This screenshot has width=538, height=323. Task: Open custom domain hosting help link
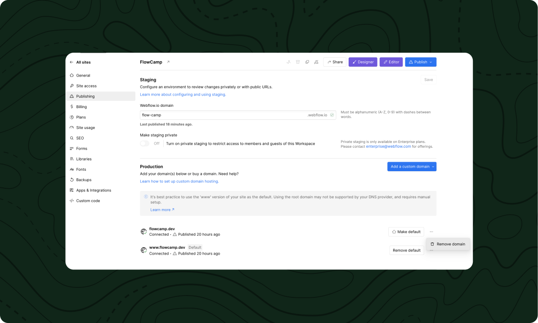[179, 182]
